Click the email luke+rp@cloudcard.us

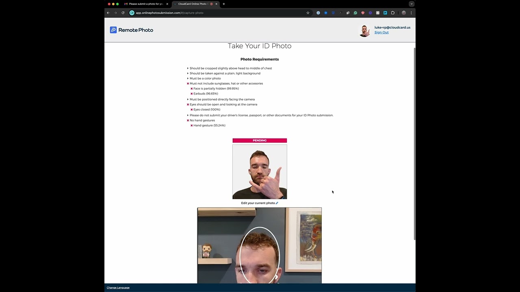point(392,28)
